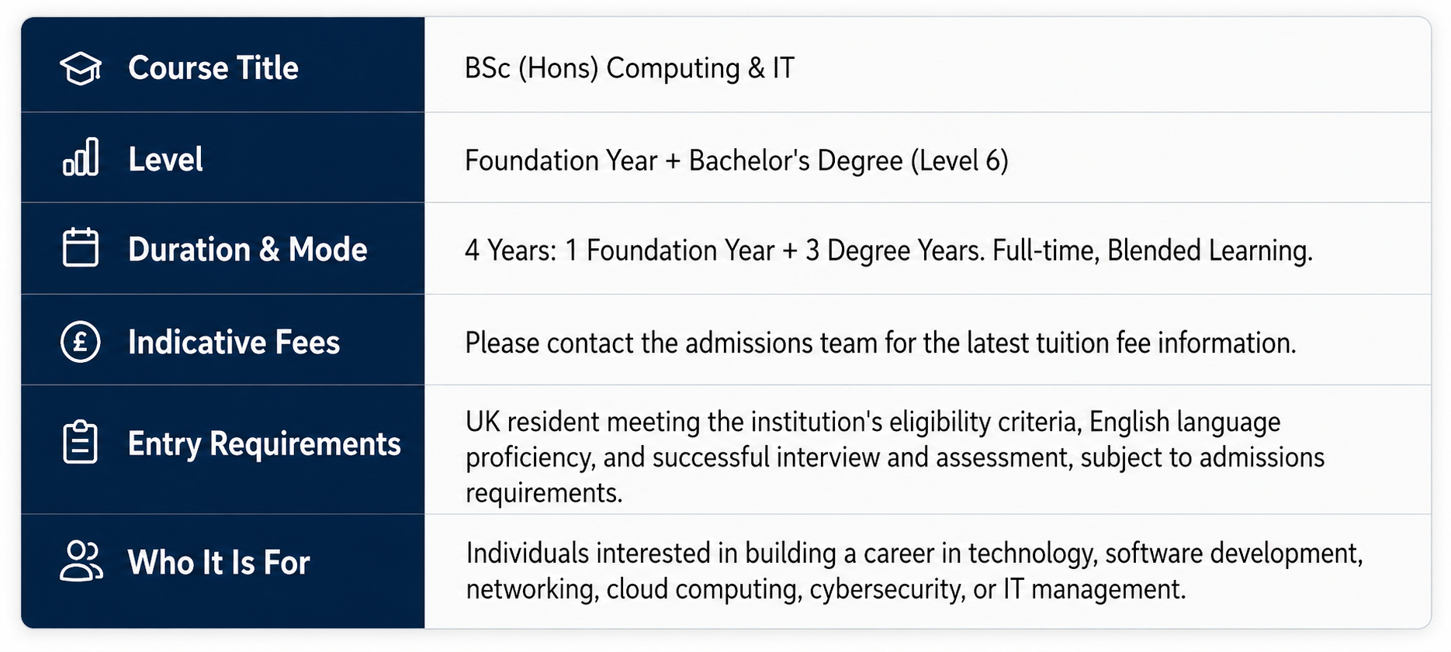Image resolution: width=1451 pixels, height=652 pixels.
Task: Select the Course Title label
Action: pyautogui.click(x=213, y=68)
